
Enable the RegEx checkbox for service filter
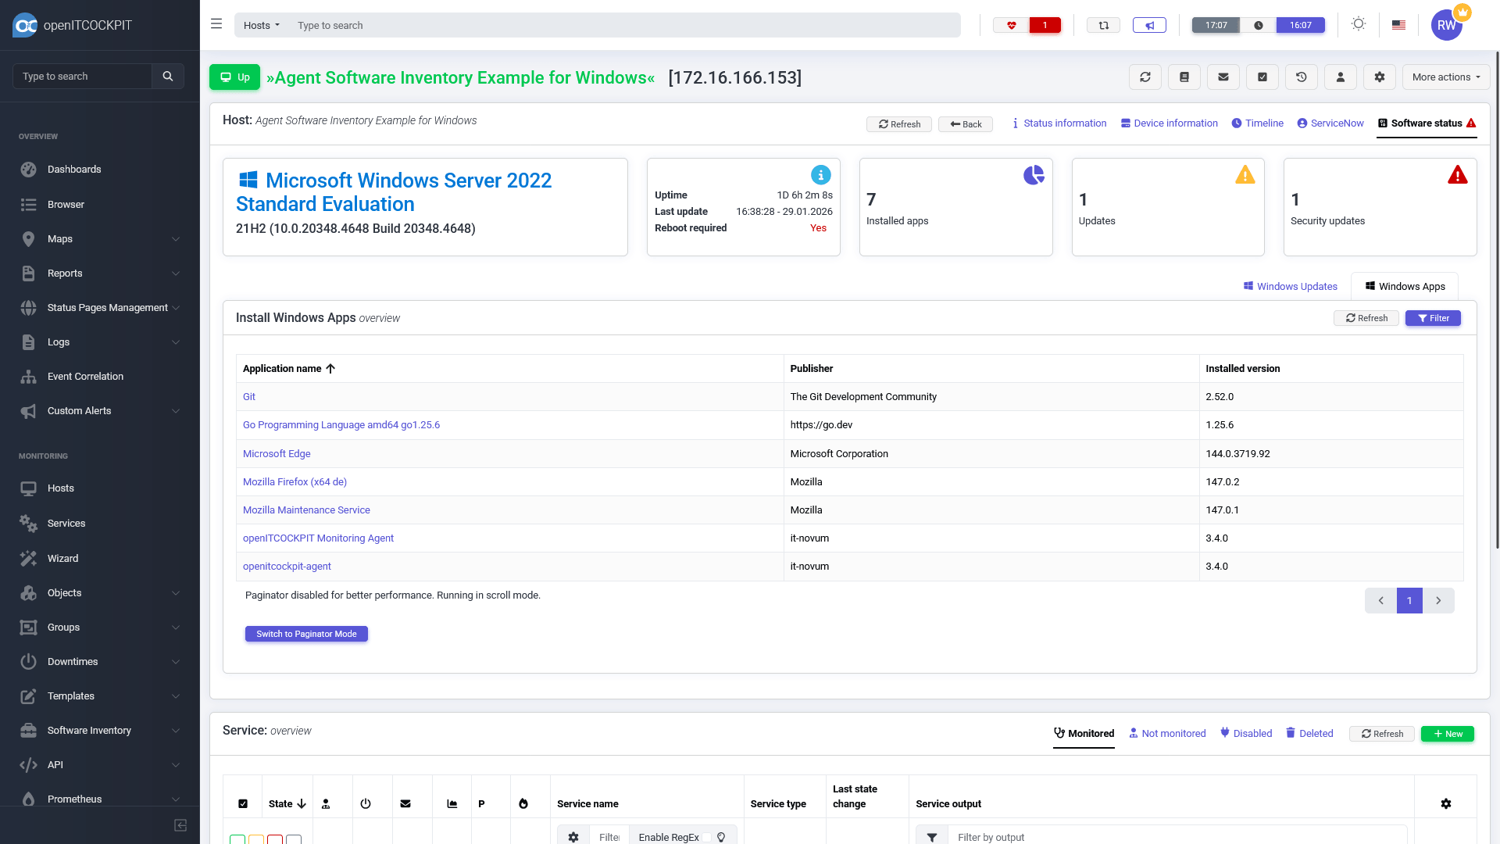[x=706, y=837]
